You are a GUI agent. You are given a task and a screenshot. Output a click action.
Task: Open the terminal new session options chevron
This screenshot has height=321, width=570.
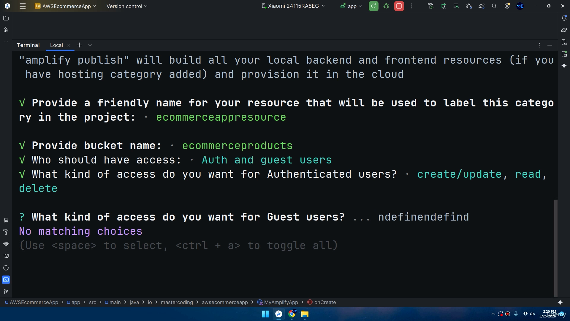(x=90, y=45)
